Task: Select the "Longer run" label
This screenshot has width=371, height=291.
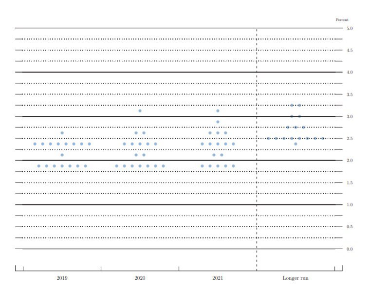Action: (296, 278)
